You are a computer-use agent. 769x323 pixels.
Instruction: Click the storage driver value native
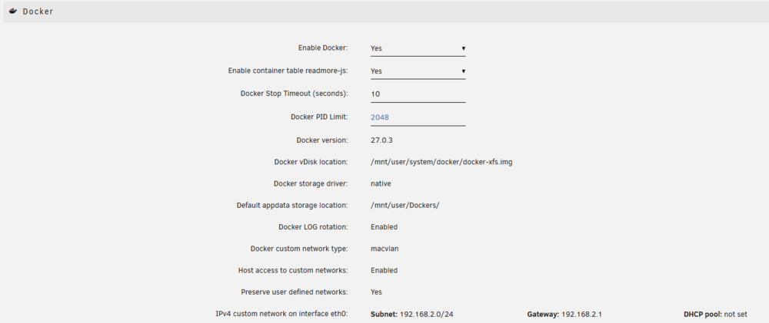[381, 183]
